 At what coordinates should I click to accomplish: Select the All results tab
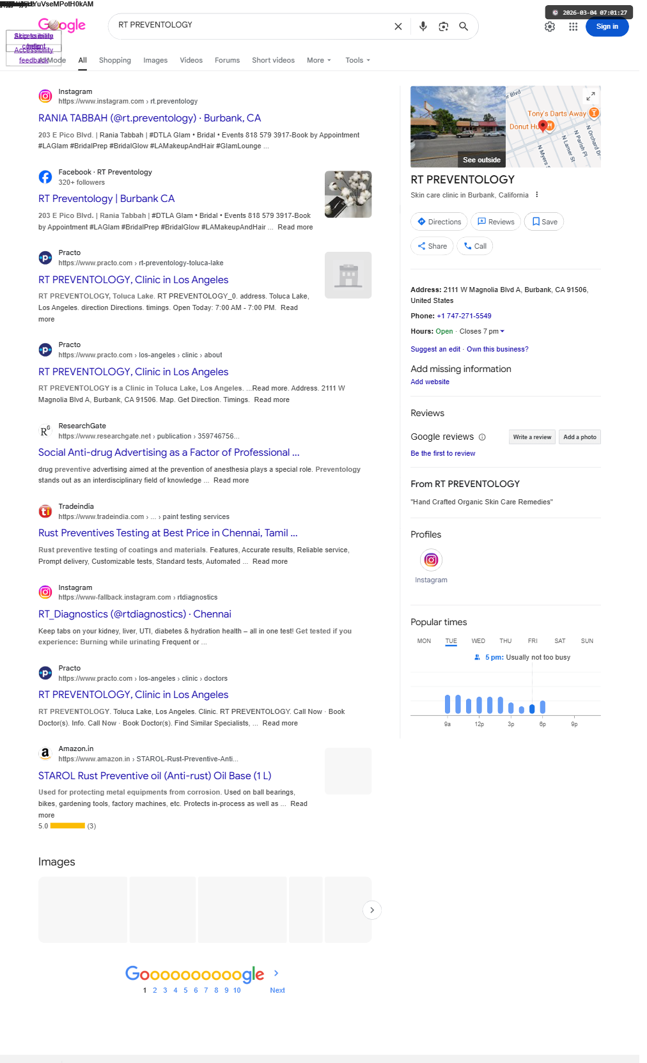[82, 60]
